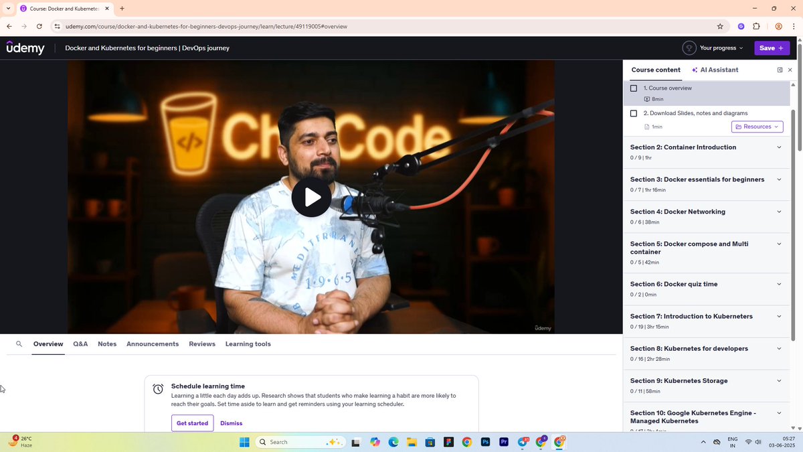Open the Your progress dropdown
Image resolution: width=803 pixels, height=452 pixels.
click(x=721, y=48)
